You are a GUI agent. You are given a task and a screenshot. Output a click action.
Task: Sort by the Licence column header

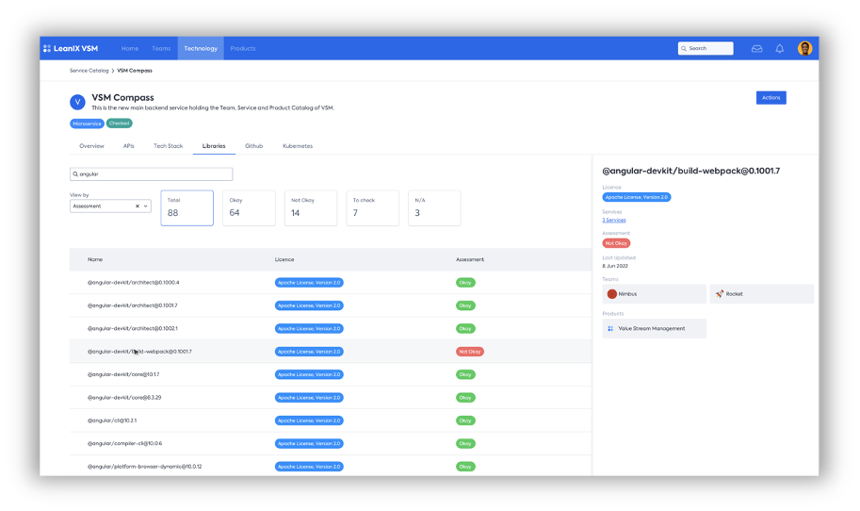click(x=284, y=259)
